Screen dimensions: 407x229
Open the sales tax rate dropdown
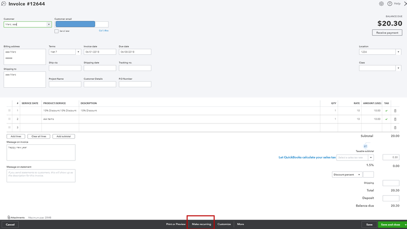[371, 157]
